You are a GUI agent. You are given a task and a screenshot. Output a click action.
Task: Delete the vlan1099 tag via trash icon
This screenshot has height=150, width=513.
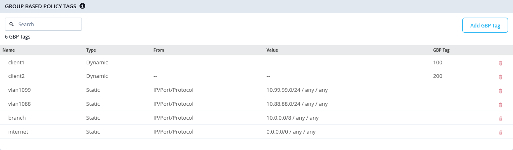coord(501,91)
